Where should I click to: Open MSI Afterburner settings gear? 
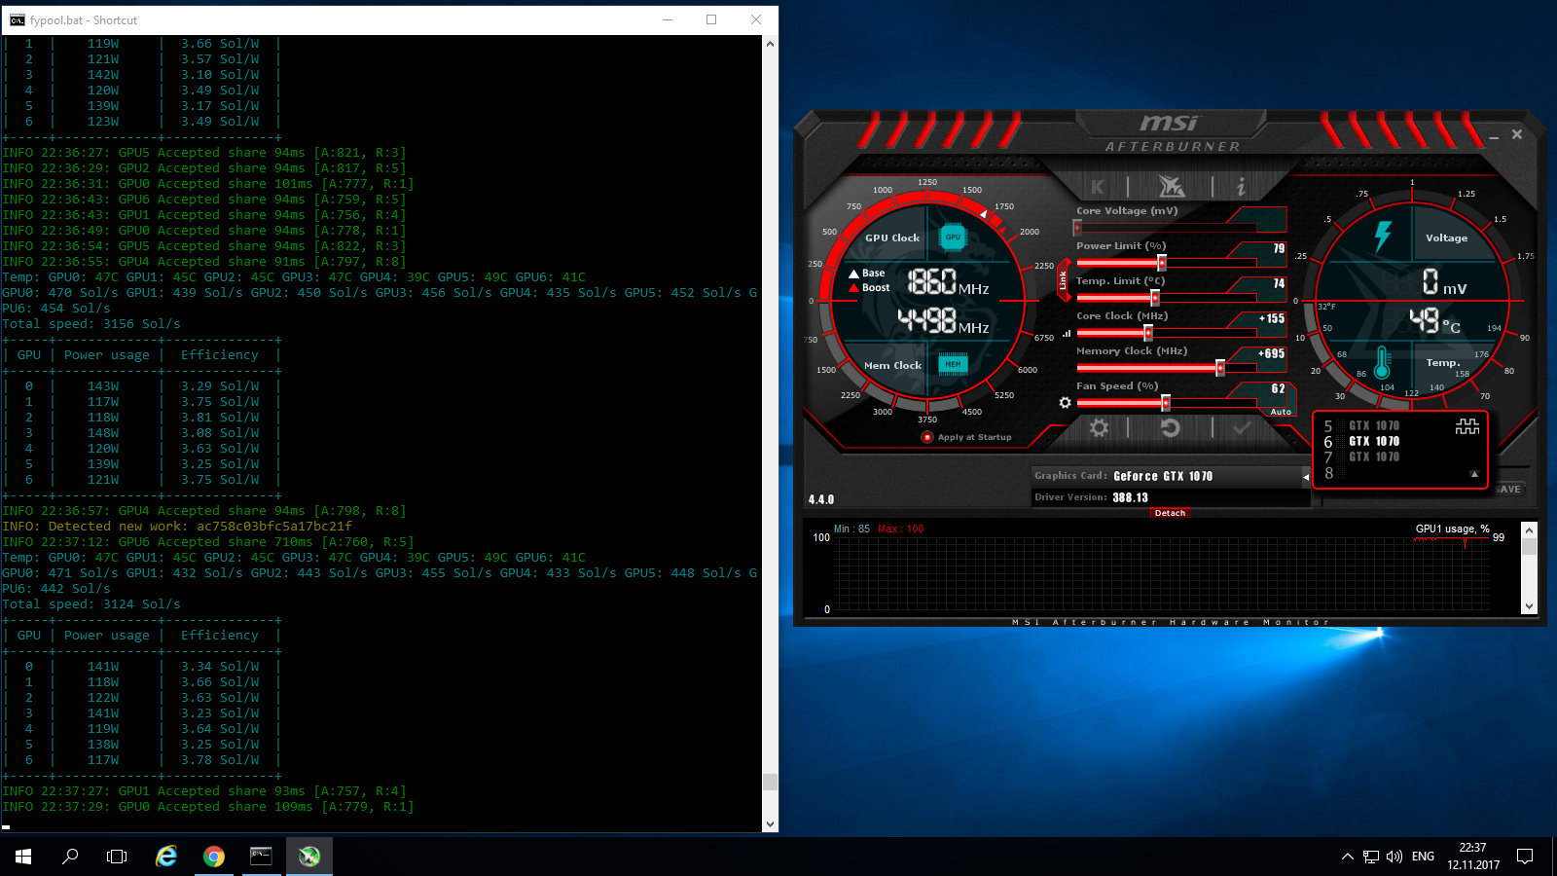[x=1099, y=428]
